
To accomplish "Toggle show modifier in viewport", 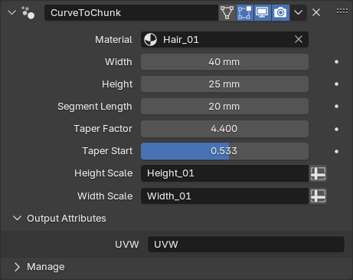I will (x=263, y=12).
